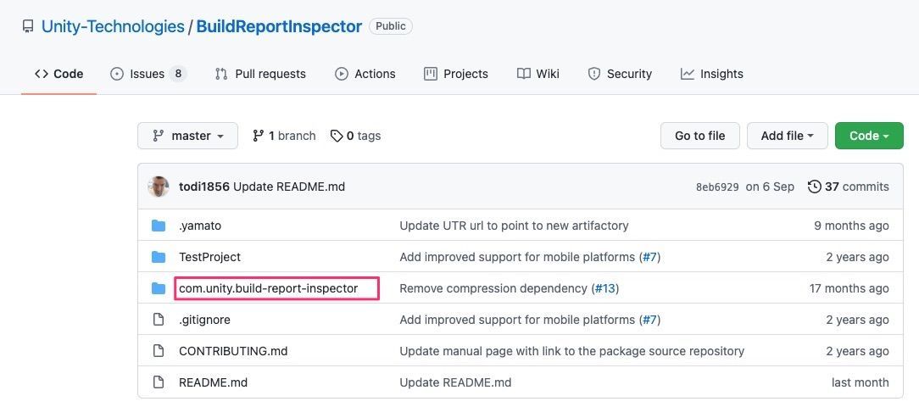Open the Add file dropdown

(x=787, y=136)
